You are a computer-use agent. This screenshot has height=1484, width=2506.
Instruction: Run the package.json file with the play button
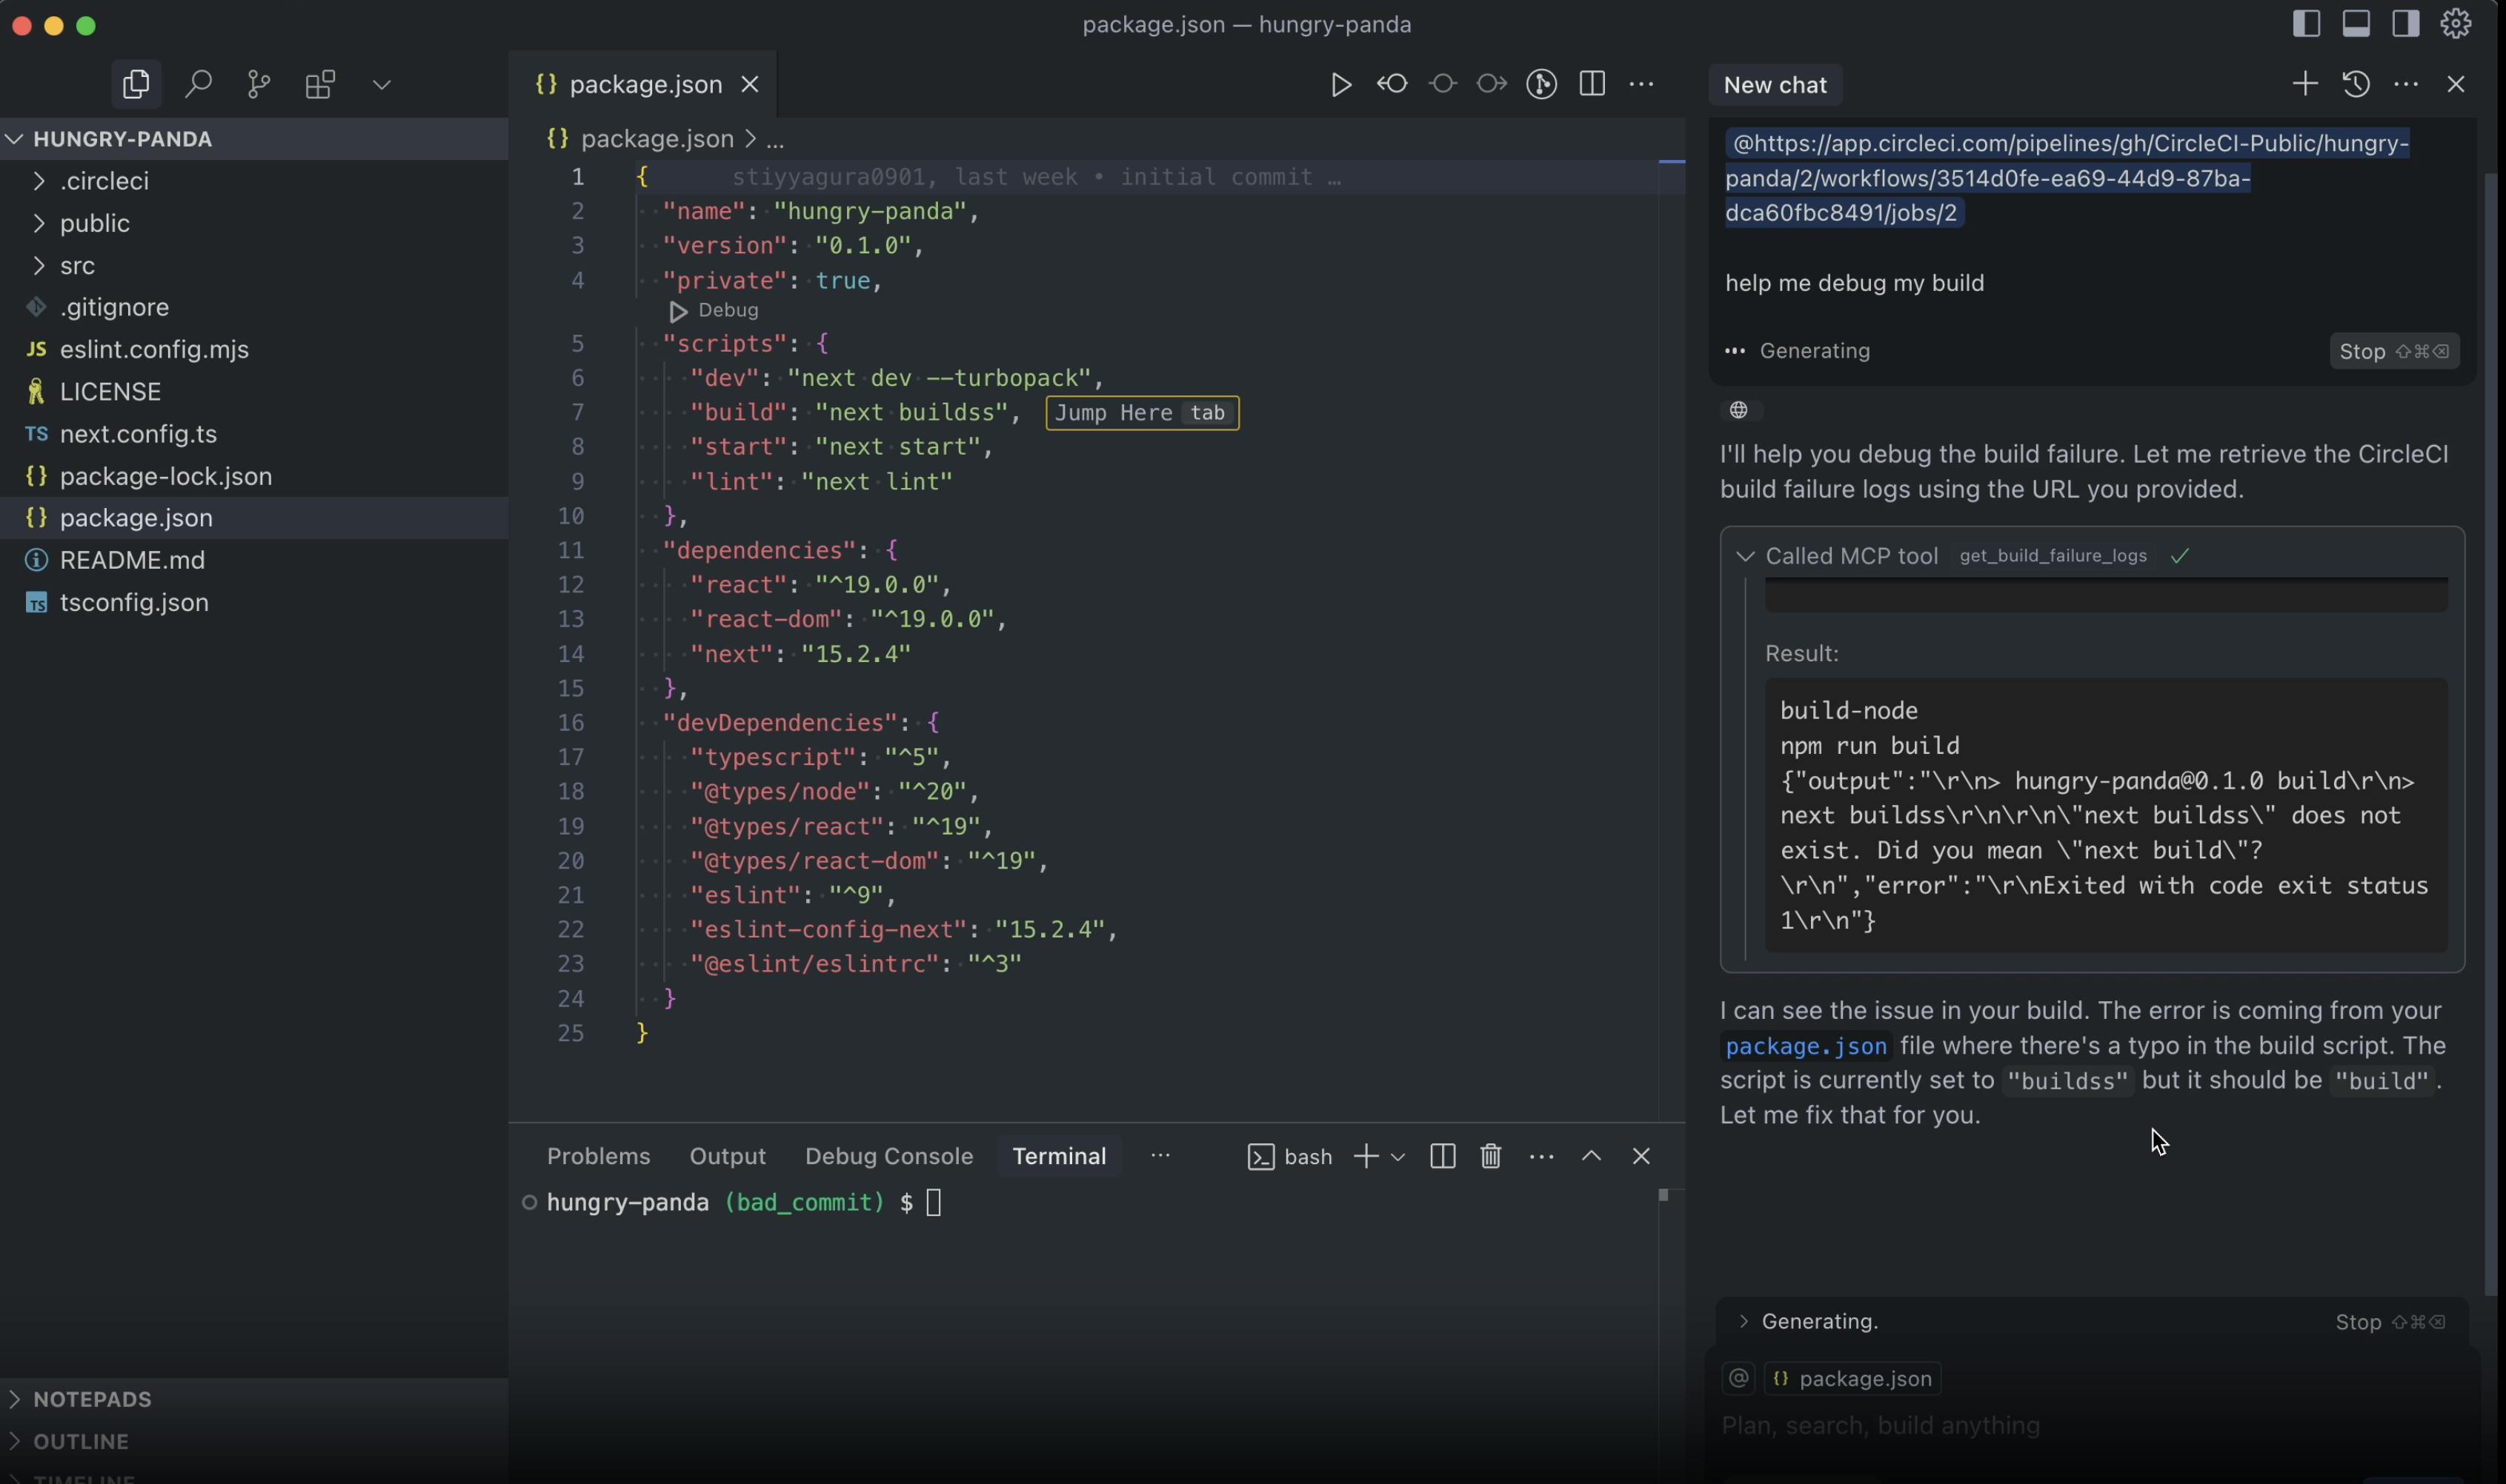click(1340, 84)
